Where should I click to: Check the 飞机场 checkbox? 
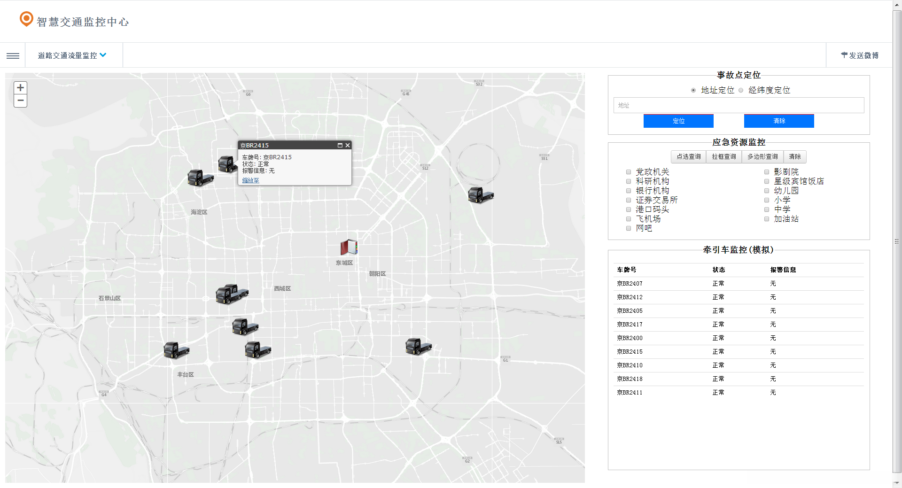629,219
